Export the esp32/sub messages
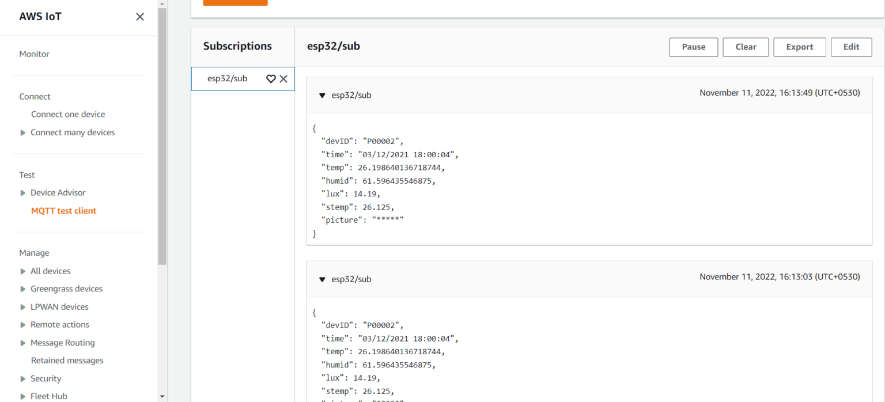The width and height of the screenshot is (885, 402). [799, 47]
